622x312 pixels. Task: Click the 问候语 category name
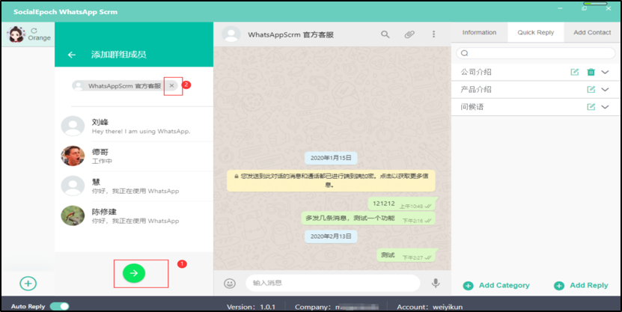point(472,107)
